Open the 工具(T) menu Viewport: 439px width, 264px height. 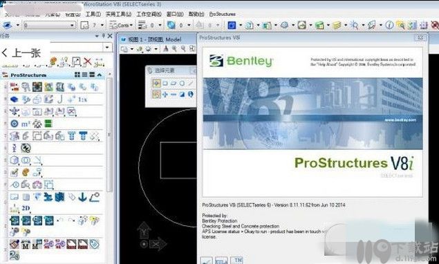[x=93, y=14]
